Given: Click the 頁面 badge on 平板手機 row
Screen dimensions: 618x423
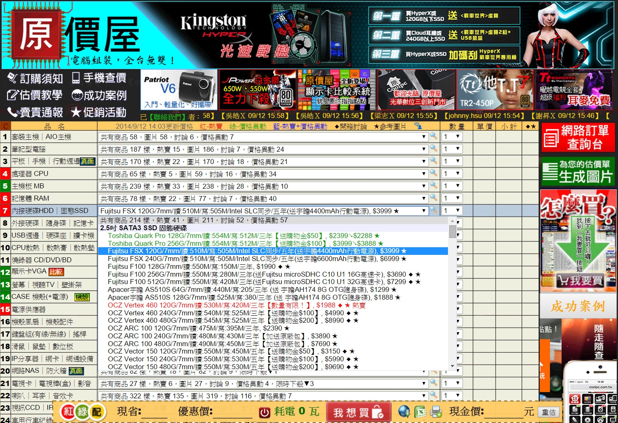Looking at the screenshot, I should tap(88, 161).
